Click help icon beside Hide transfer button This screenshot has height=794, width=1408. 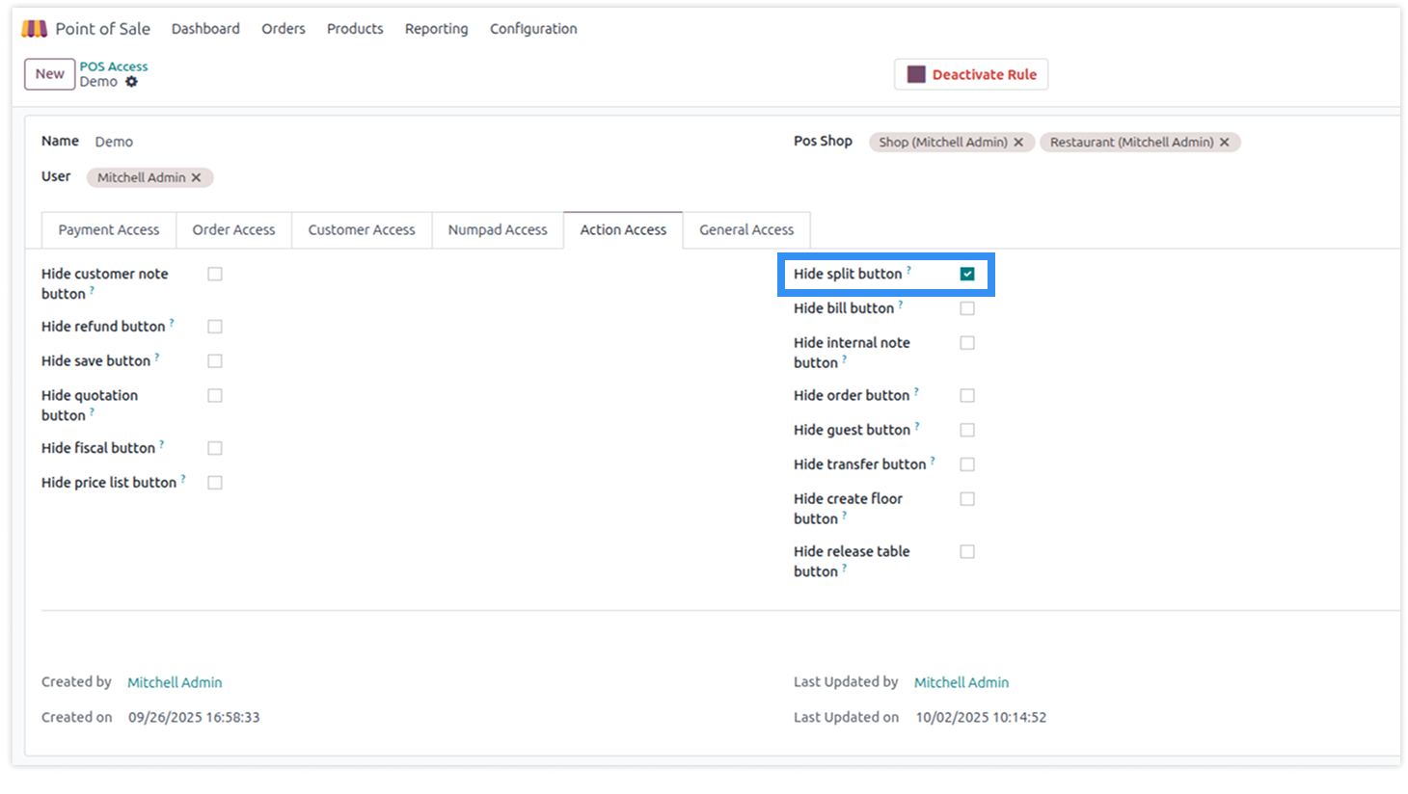click(933, 461)
